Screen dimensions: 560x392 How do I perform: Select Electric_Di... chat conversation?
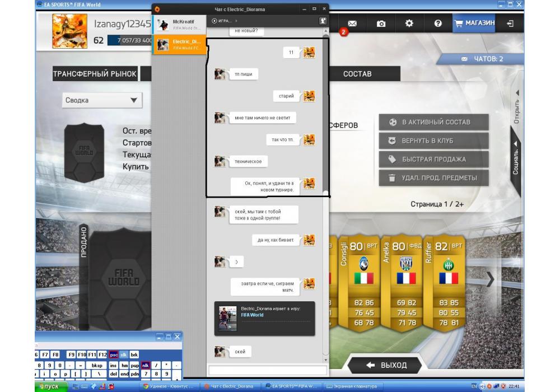[x=179, y=45]
